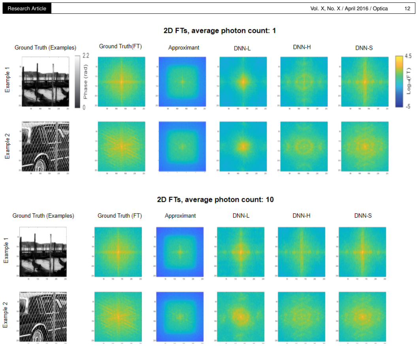Open Example 2 Ground Truth FT plot, photon count 1

[122, 147]
